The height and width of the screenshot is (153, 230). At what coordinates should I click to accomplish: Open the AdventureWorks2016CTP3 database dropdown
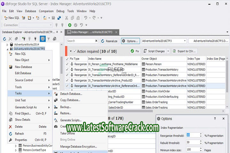(x=185, y=41)
